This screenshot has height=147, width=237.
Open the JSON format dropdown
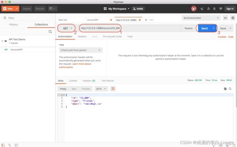[x=101, y=89]
